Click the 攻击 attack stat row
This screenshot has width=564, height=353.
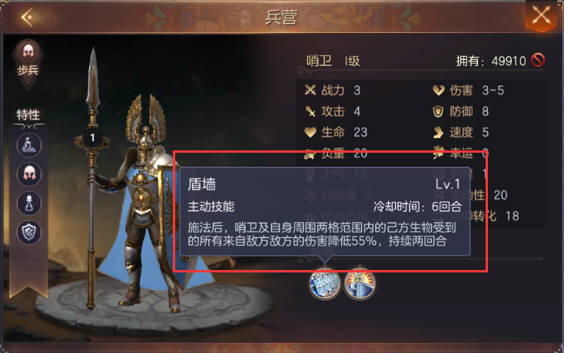(x=333, y=111)
